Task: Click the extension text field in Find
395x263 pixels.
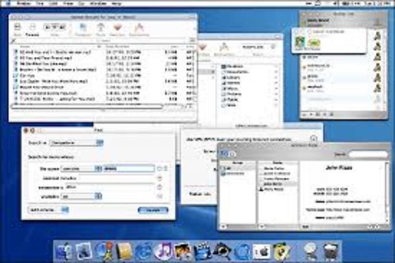Action: click(109, 187)
